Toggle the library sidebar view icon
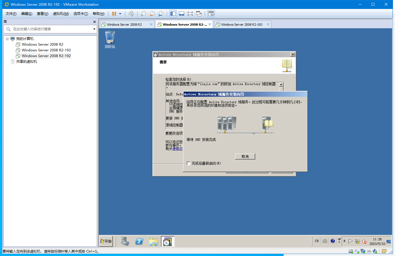 pos(173,14)
